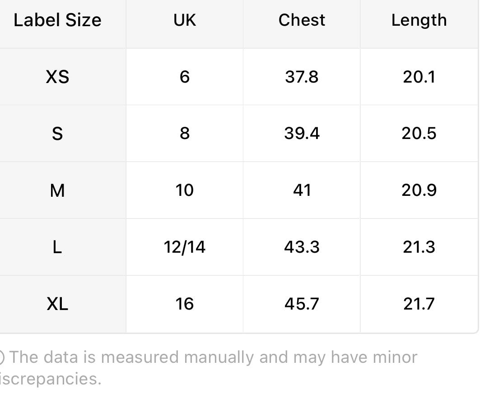Choose the M label size cell
Image resolution: width=480 pixels, height=412 pixels.
click(x=57, y=190)
